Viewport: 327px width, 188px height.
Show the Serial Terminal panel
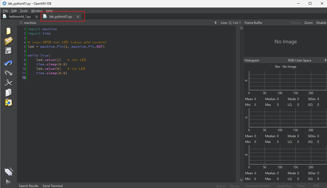(53, 186)
